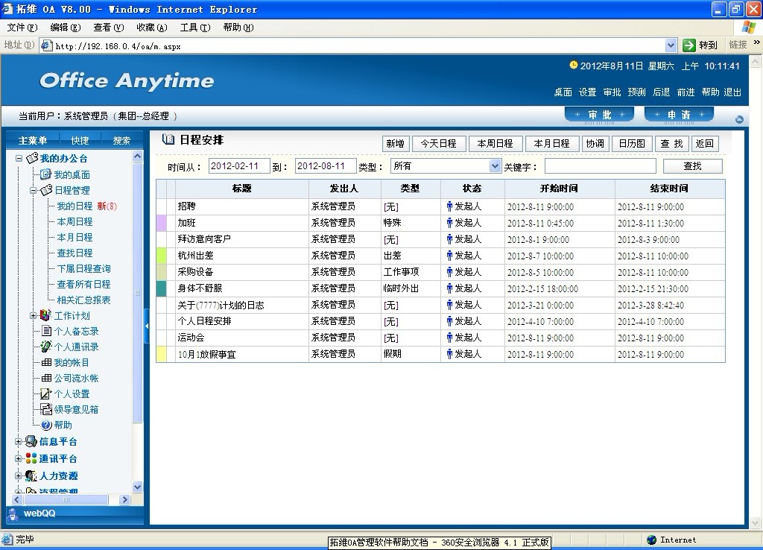Viewport: 763px width, 550px height.
Task: Collapse the 日程管理 tree node
Action: coord(34,191)
